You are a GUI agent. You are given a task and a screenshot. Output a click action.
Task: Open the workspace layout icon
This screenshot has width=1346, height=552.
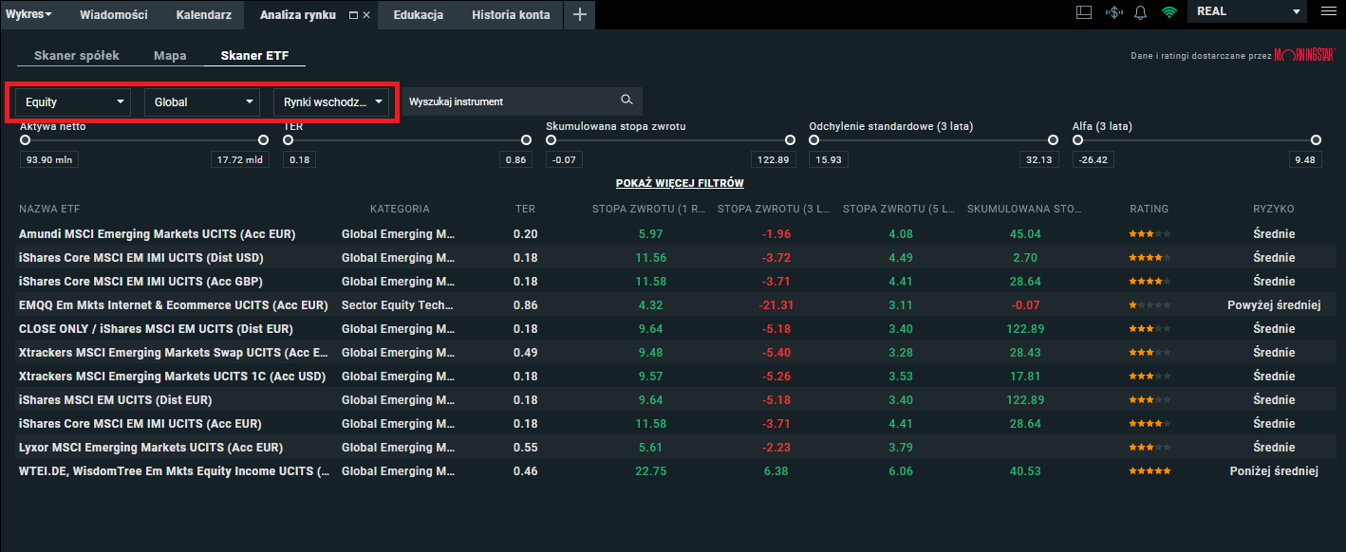(x=1084, y=12)
